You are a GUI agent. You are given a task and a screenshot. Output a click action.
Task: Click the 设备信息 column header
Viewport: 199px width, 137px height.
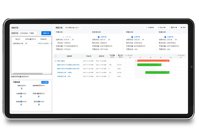69,56
